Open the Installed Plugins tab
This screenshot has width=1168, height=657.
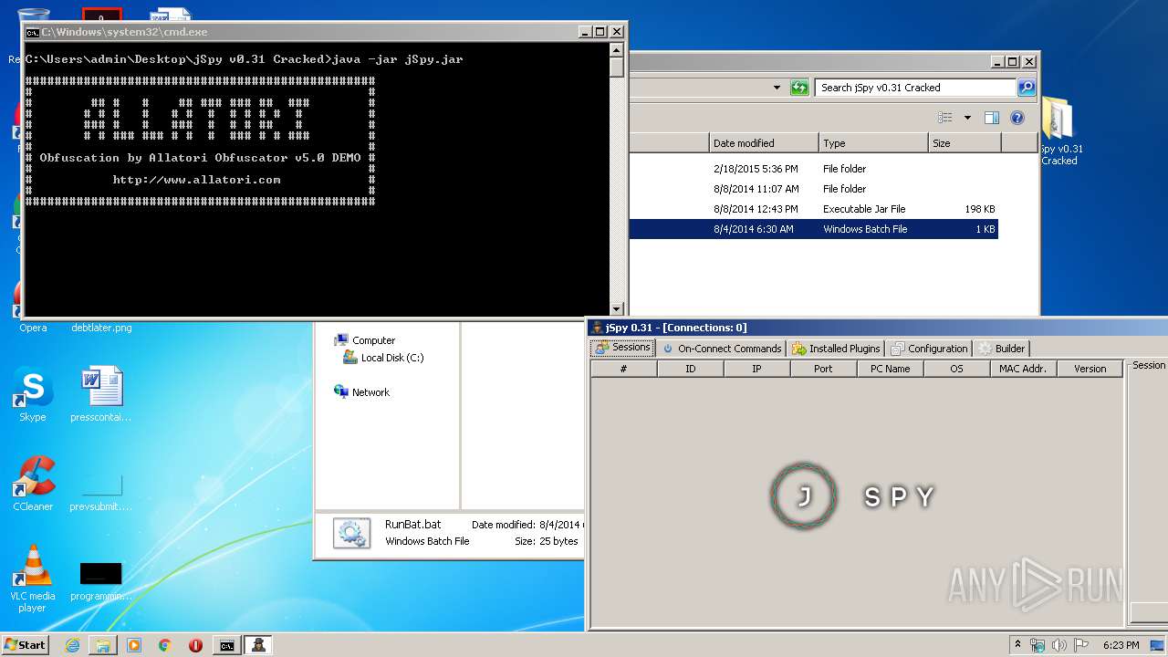837,349
